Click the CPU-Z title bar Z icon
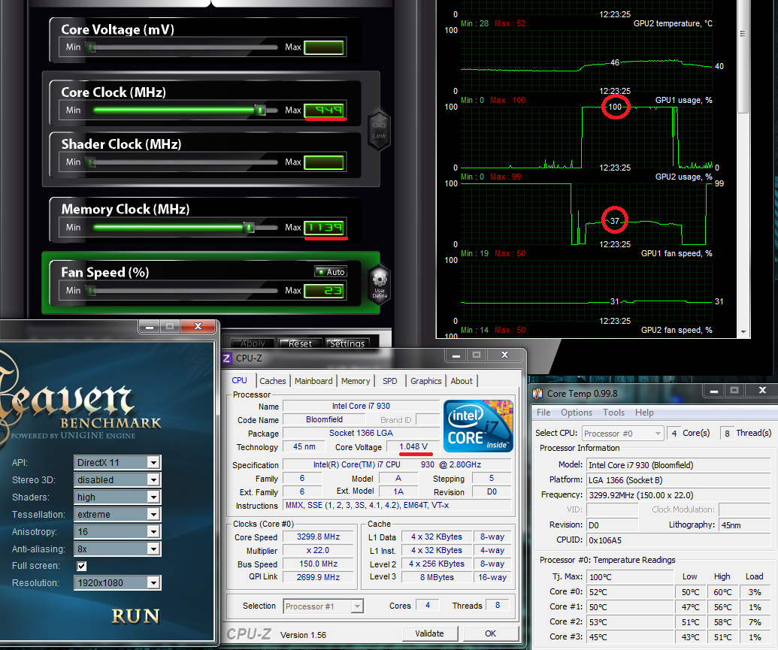 [226, 358]
